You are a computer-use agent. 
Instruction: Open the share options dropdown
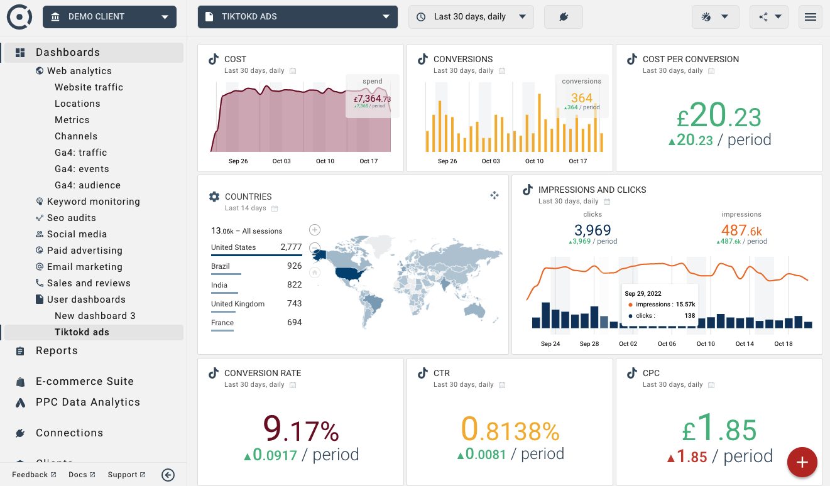pyautogui.click(x=770, y=17)
